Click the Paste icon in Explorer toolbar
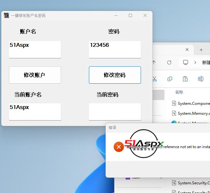Image resolution: width=210 pixels, height=193 pixels. pos(185,79)
